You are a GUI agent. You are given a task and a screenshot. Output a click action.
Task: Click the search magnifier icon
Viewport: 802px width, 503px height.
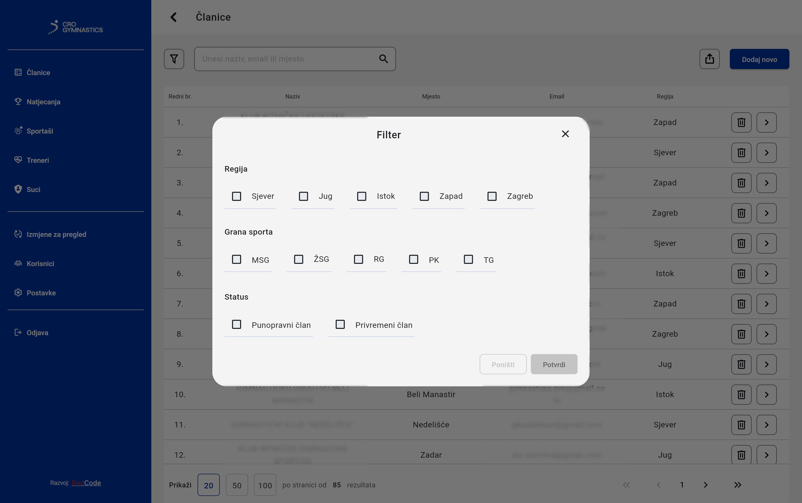[384, 59]
